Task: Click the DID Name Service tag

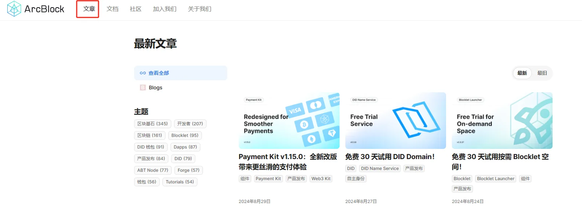Action: point(380,169)
